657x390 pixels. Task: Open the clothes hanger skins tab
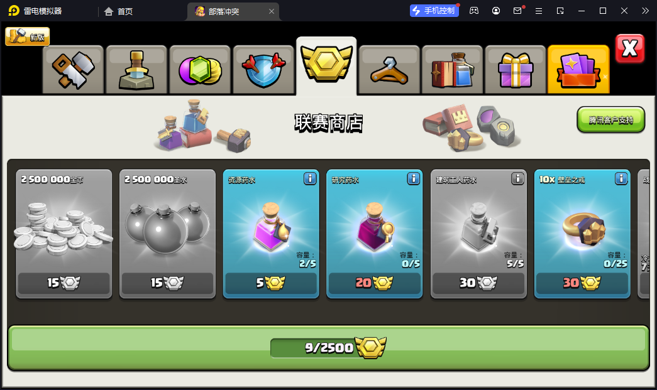click(x=389, y=70)
